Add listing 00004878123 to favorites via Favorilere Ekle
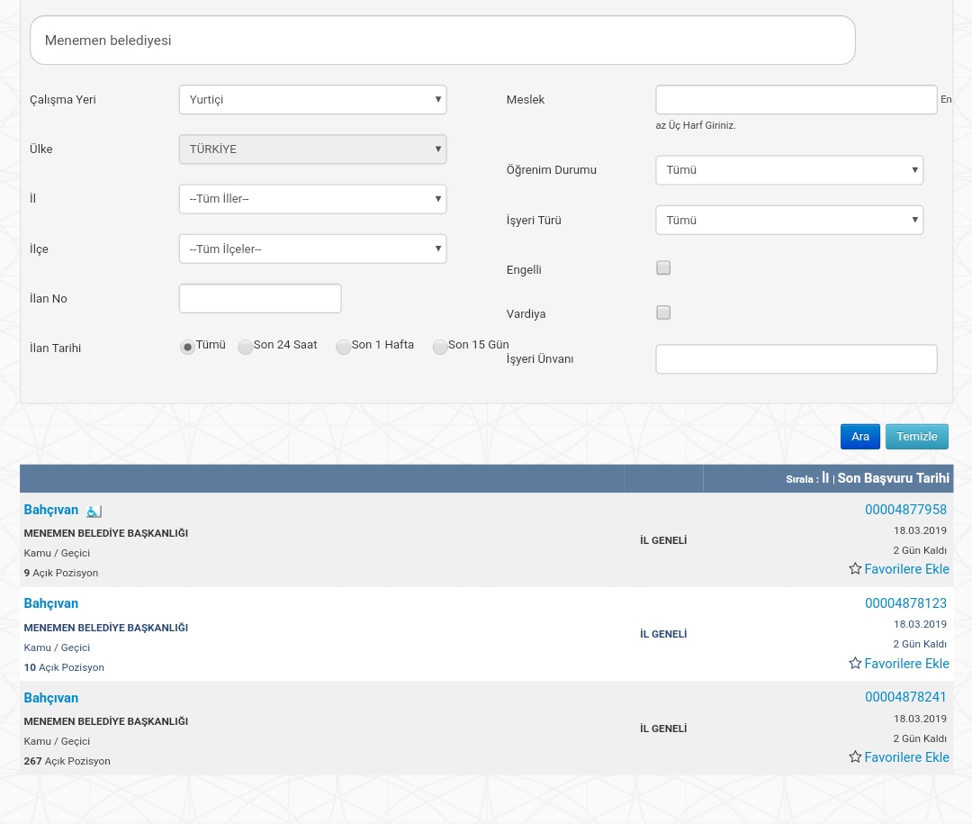Viewport: 972px width, 824px height. [x=906, y=664]
